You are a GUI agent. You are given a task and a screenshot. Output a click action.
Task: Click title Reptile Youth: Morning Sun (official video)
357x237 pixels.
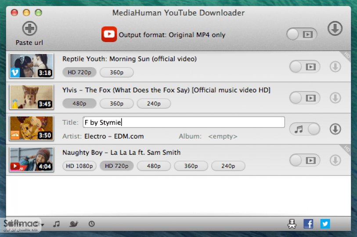pyautogui.click(x=130, y=59)
